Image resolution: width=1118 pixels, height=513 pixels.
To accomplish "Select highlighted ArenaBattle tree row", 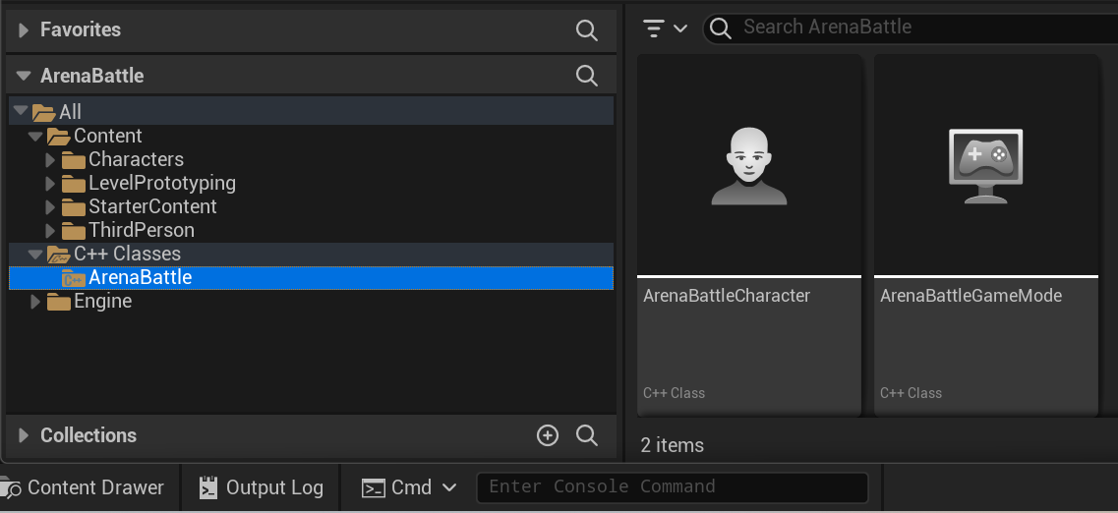I will pos(311,277).
